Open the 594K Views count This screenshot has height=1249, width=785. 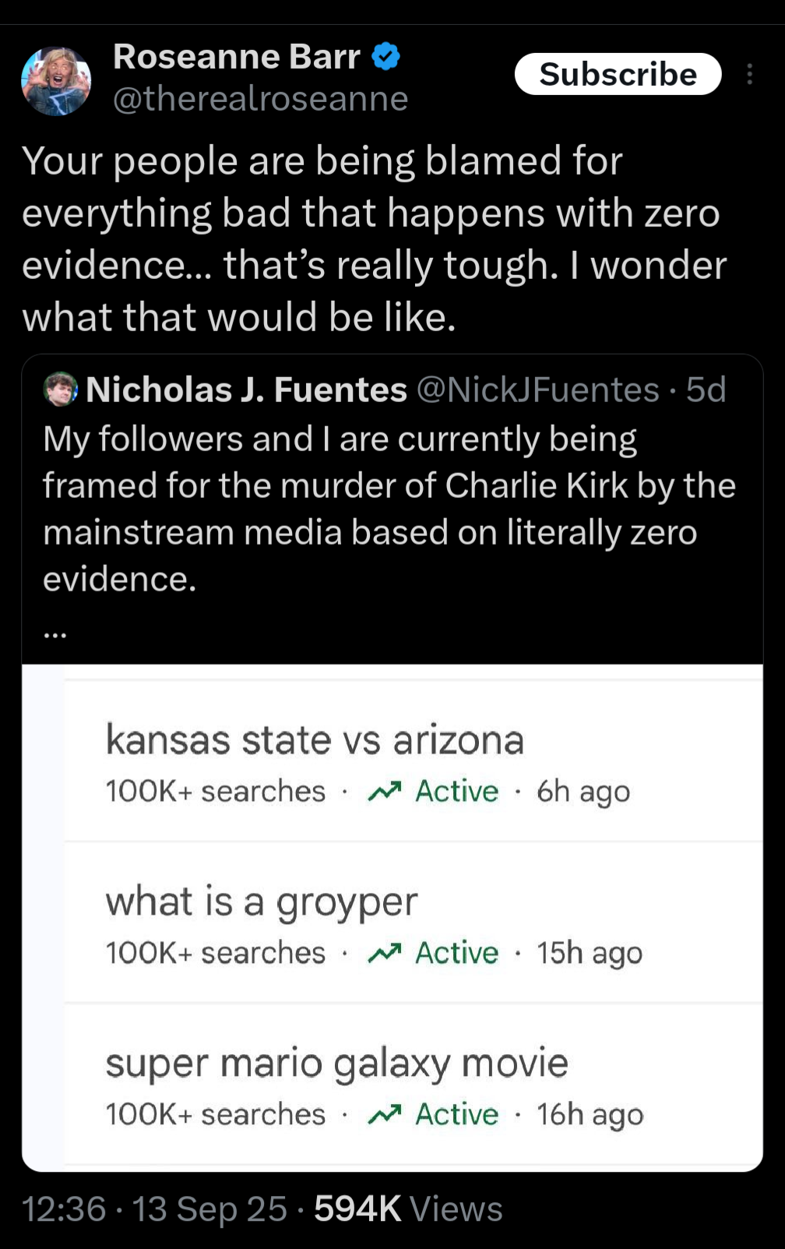pos(408,1209)
